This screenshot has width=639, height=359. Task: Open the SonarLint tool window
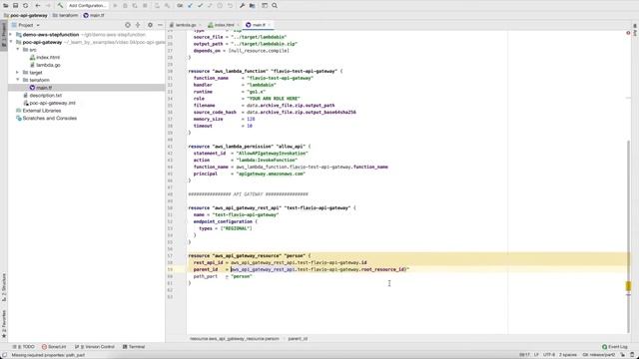pyautogui.click(x=54, y=347)
